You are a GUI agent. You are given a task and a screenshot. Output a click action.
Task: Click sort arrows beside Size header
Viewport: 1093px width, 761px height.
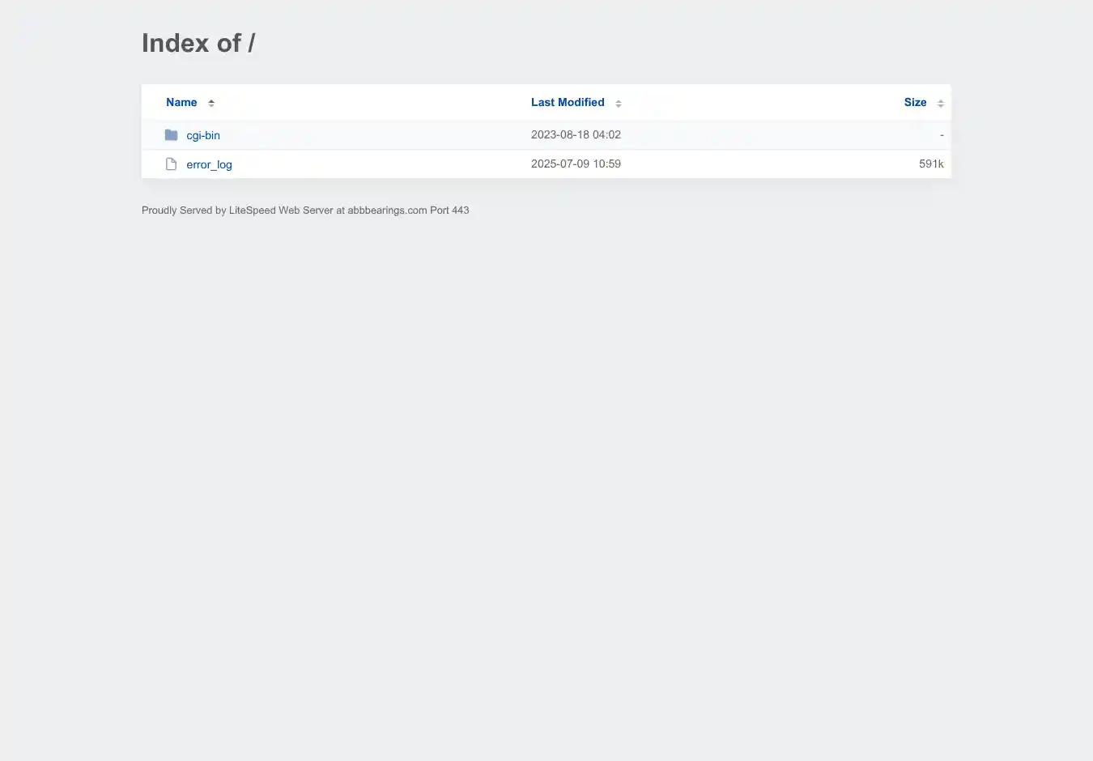click(x=941, y=104)
